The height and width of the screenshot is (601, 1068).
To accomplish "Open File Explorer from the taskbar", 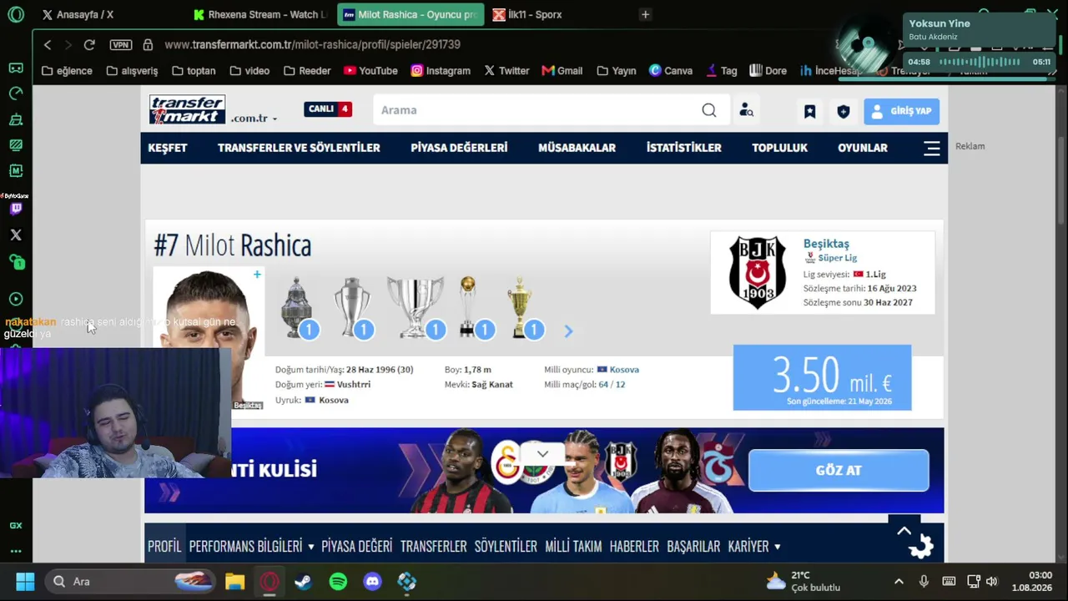I will (x=234, y=581).
